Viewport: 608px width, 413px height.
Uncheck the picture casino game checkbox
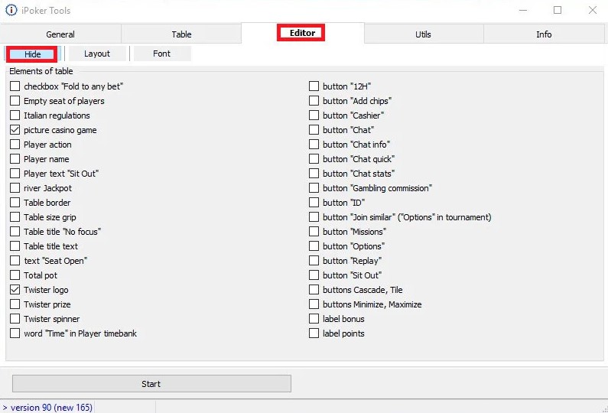[x=15, y=130]
